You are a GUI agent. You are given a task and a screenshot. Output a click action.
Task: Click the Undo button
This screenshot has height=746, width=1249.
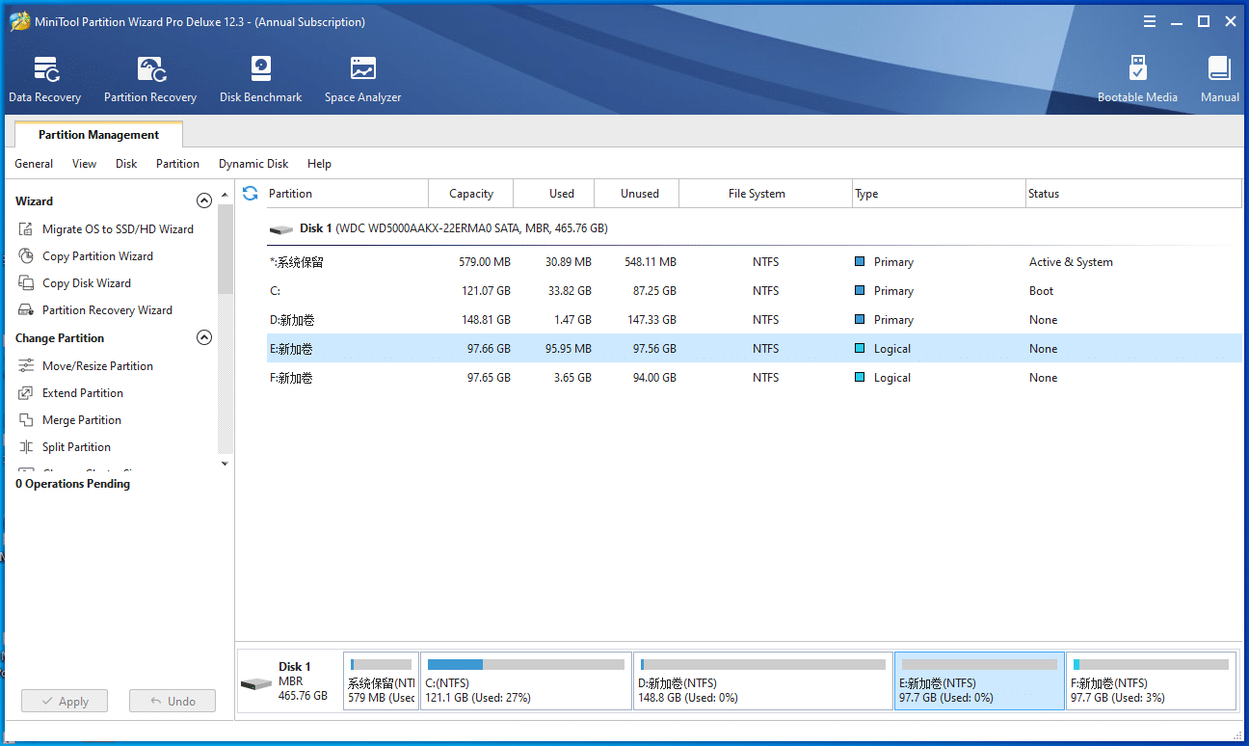pyautogui.click(x=173, y=702)
